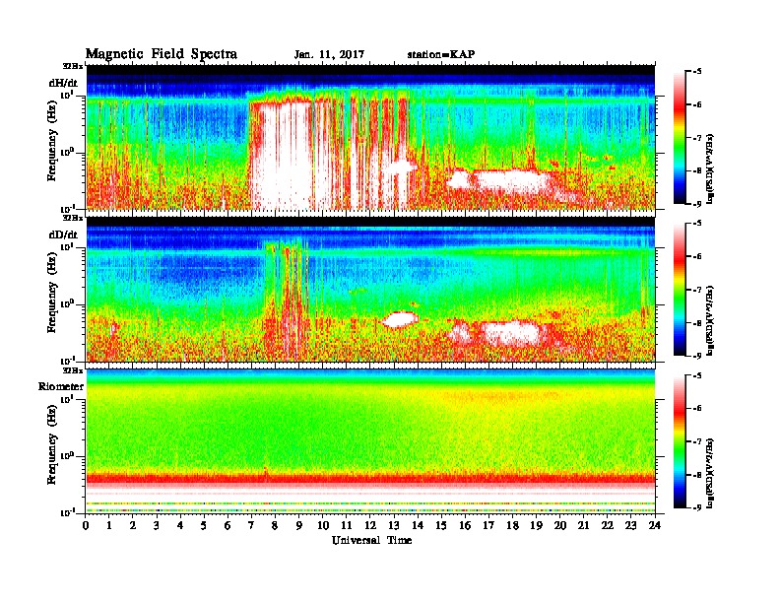The width and height of the screenshot is (780, 603).
Task: Click the log(PSD) label beside dH/dt color scale
Action: point(711,168)
